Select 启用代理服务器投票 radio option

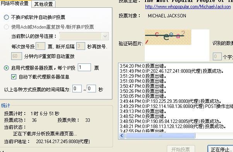click(x=6, y=68)
